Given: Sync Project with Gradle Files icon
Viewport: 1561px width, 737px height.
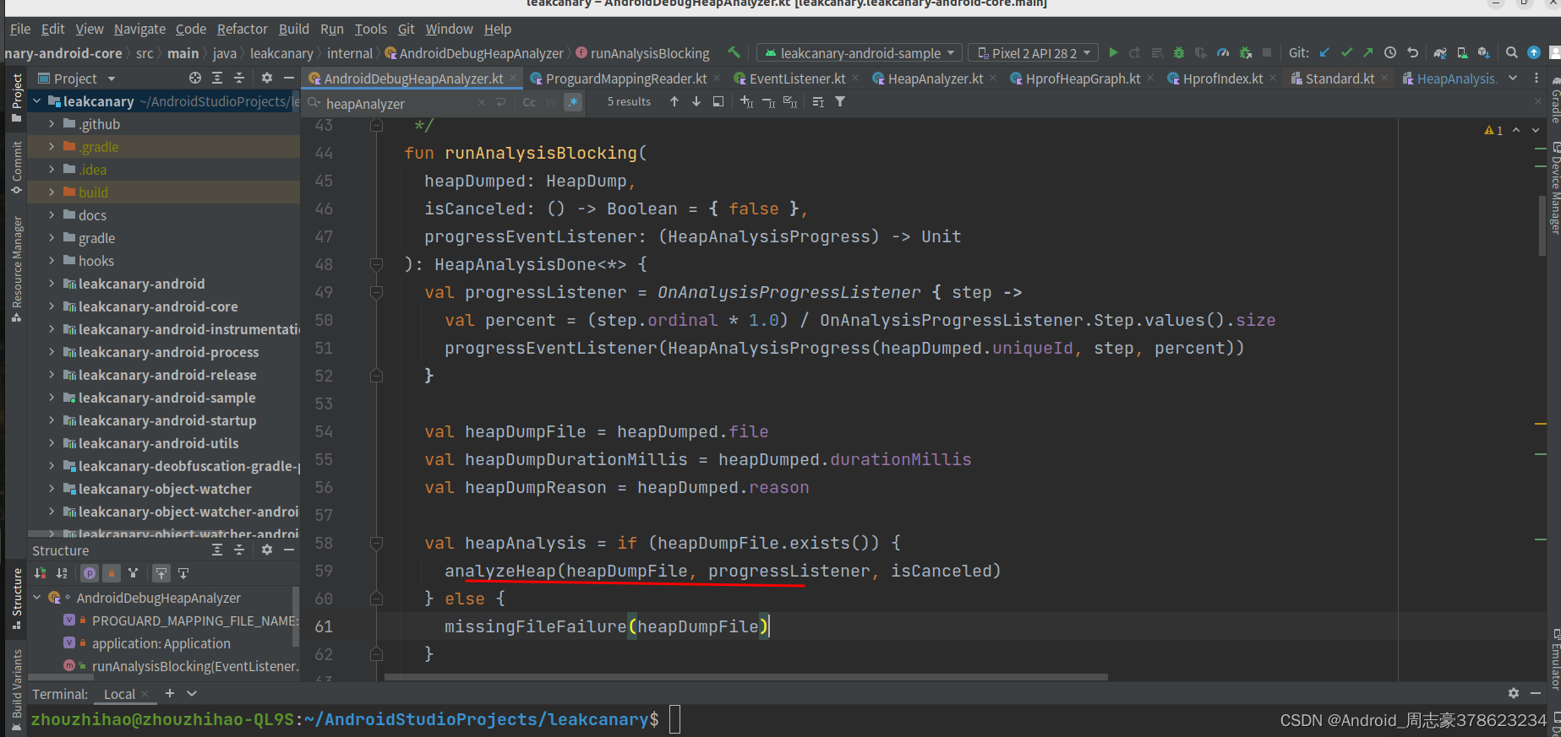Looking at the screenshot, I should coord(1440,52).
